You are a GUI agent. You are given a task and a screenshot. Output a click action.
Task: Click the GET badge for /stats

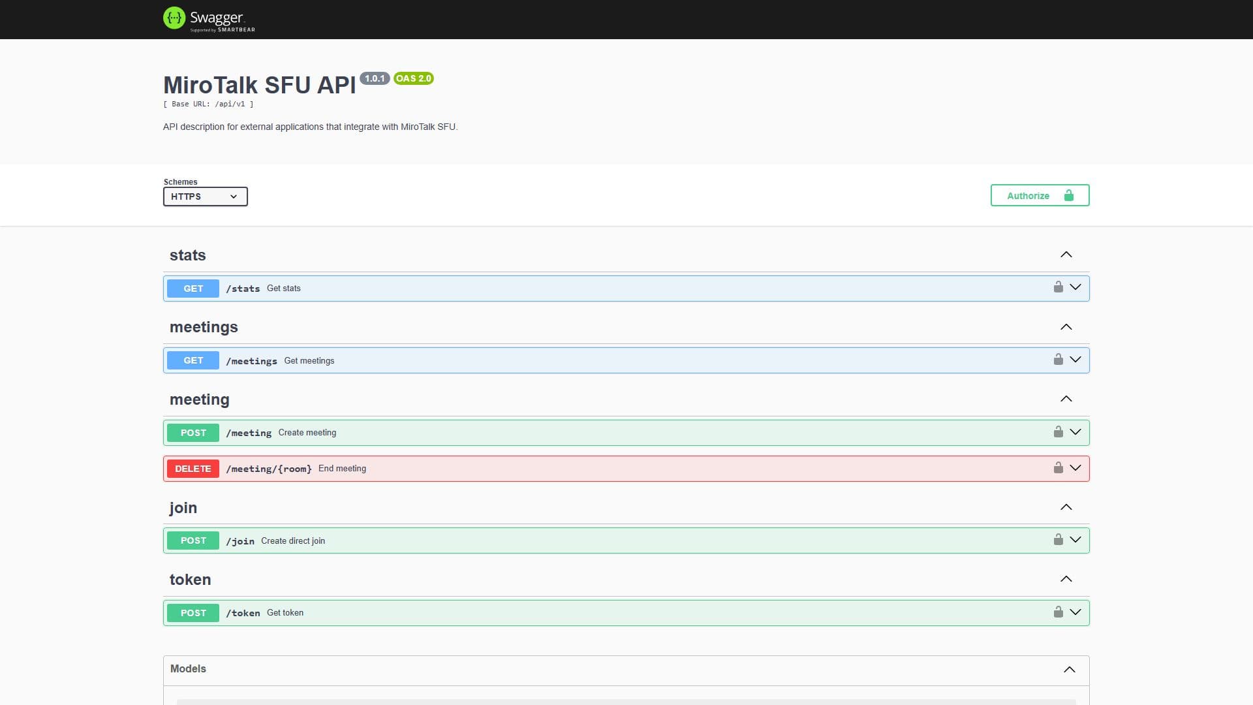[x=193, y=289]
